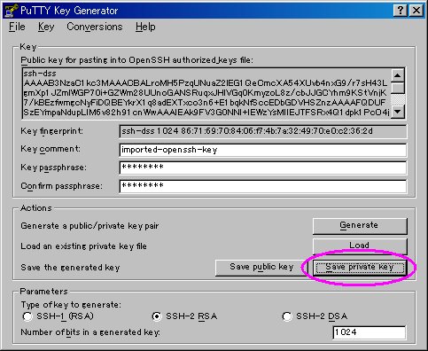
Task: Open the Key menu
Action: (x=46, y=27)
